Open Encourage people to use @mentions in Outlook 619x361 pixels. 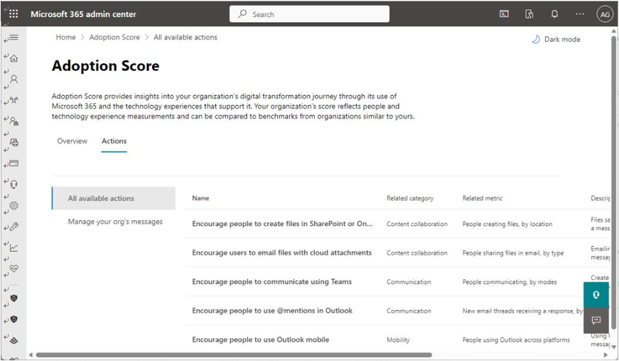(x=272, y=311)
